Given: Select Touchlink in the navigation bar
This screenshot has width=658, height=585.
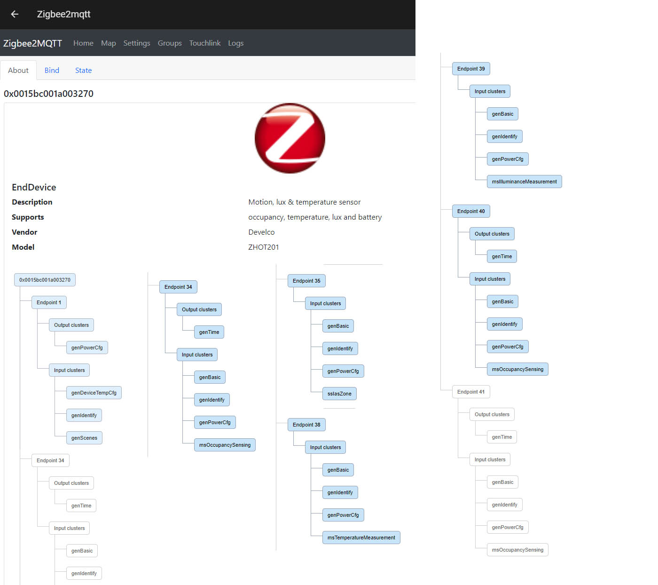Looking at the screenshot, I should tap(204, 43).
